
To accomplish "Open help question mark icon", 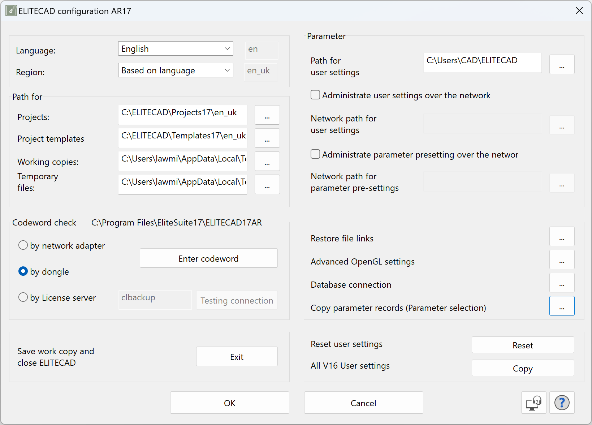I will tap(562, 403).
